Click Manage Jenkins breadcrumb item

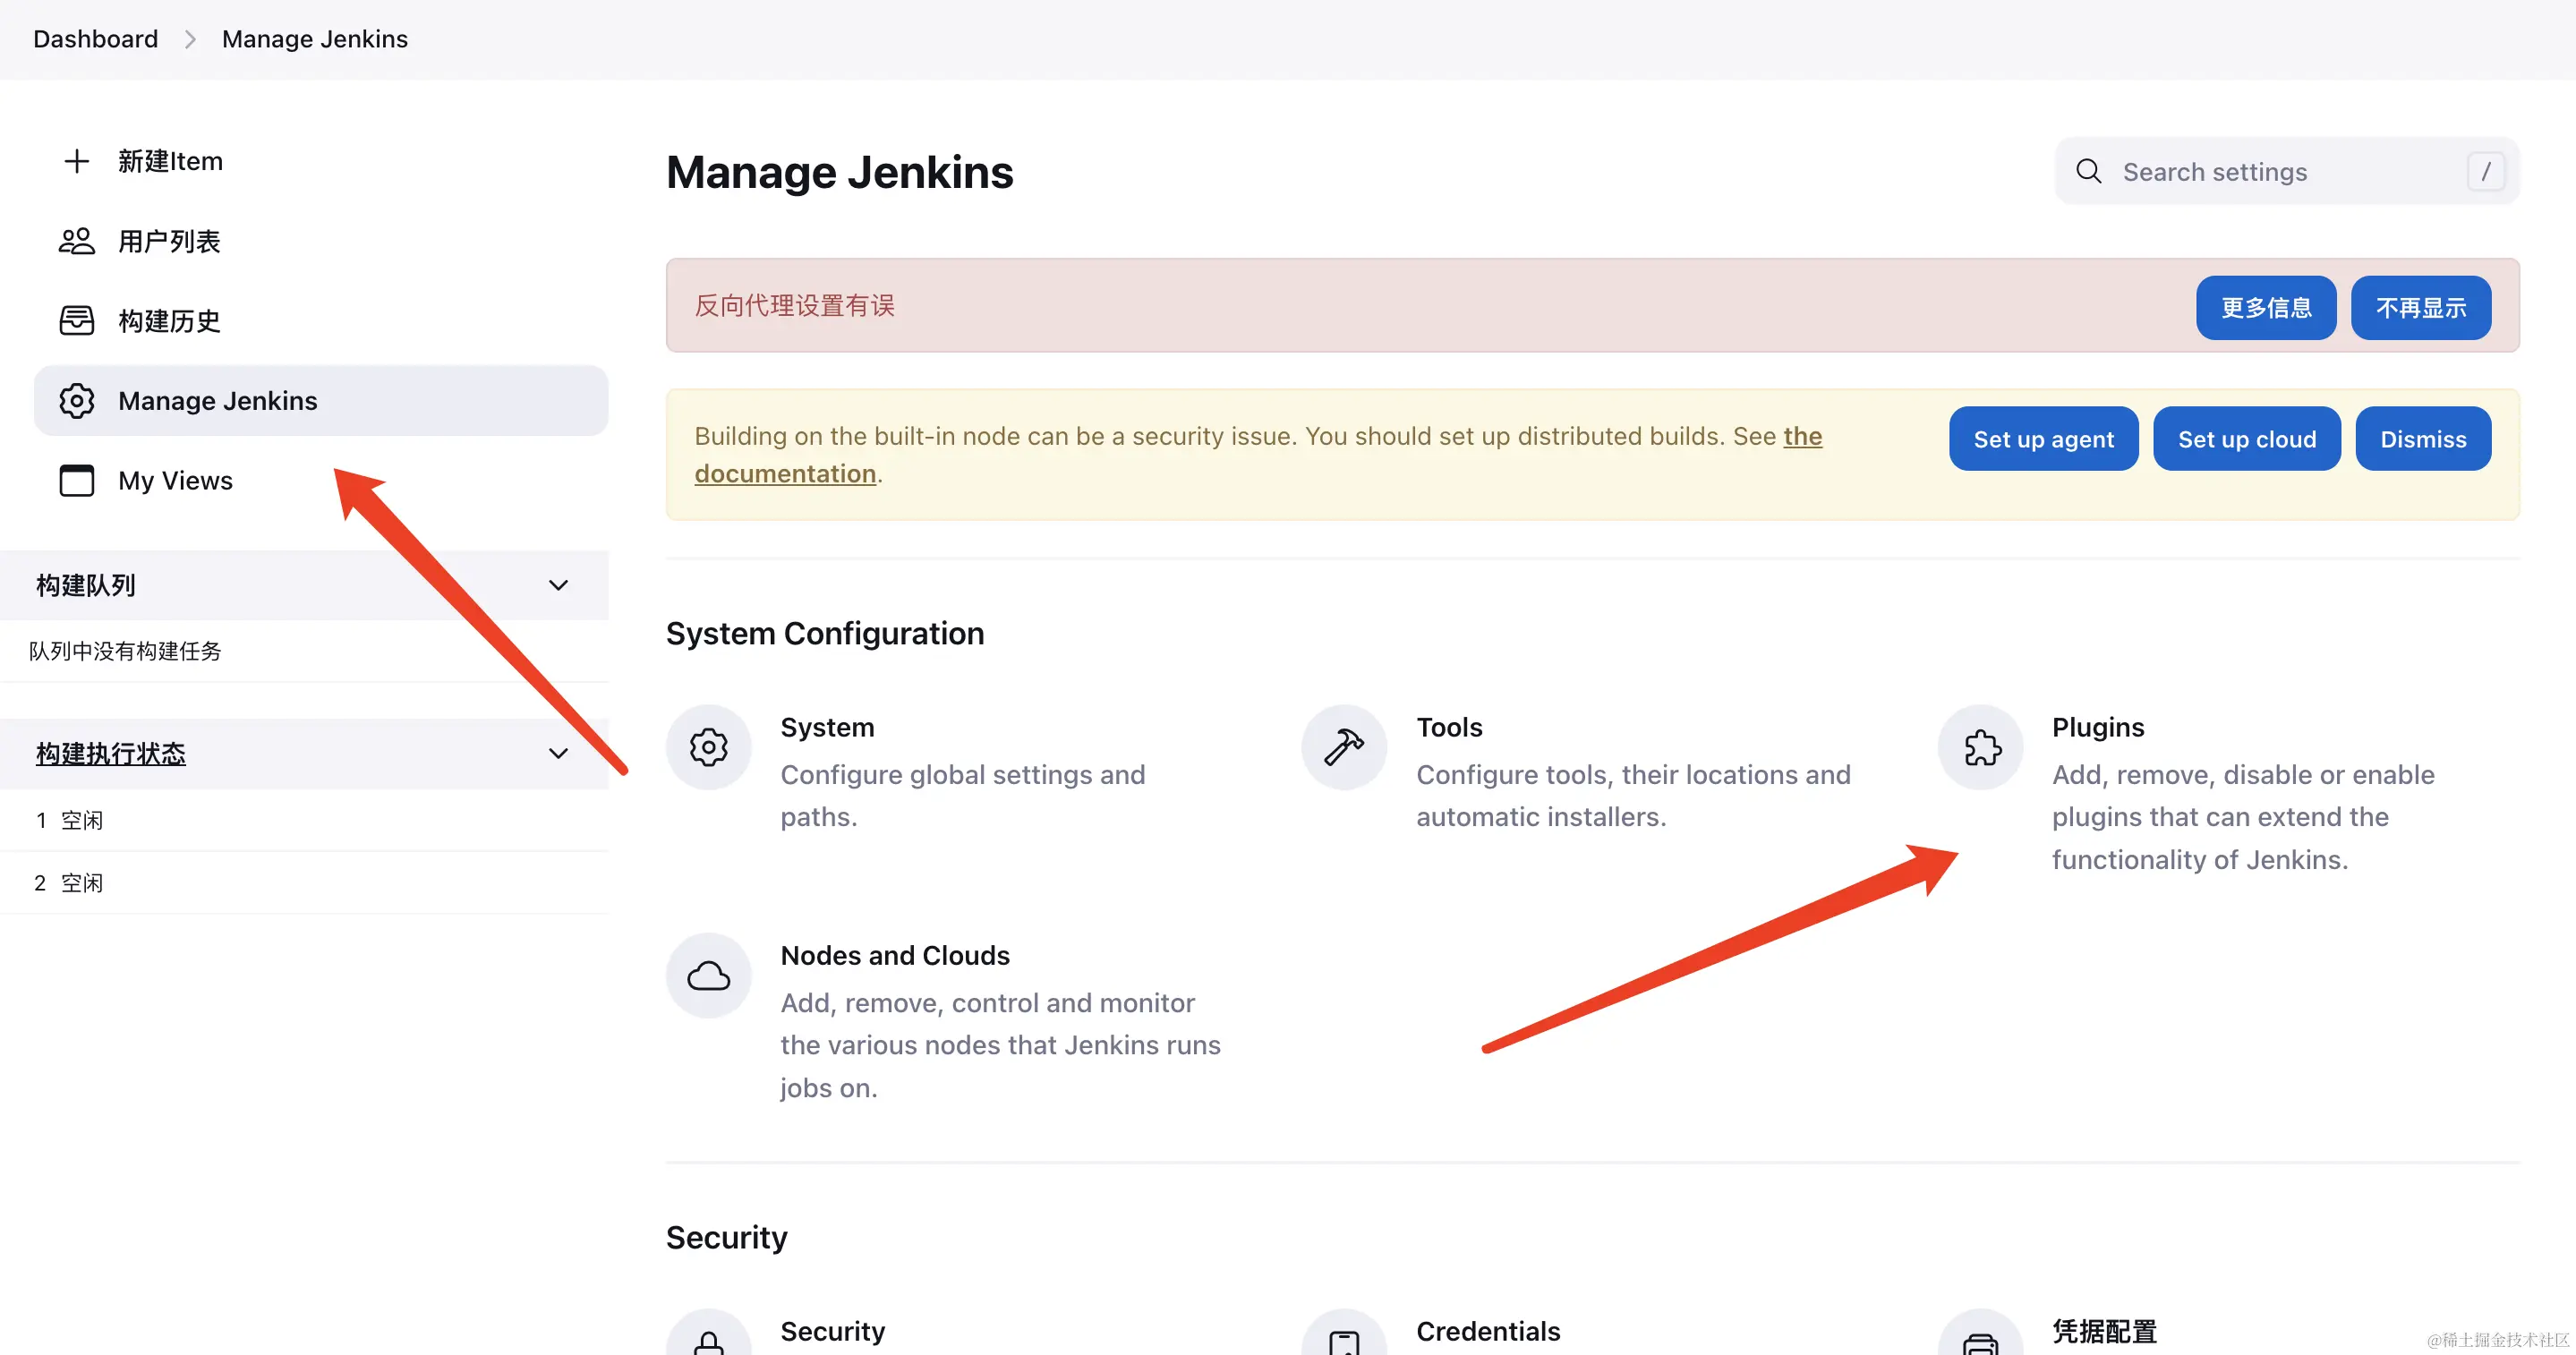click(x=314, y=39)
